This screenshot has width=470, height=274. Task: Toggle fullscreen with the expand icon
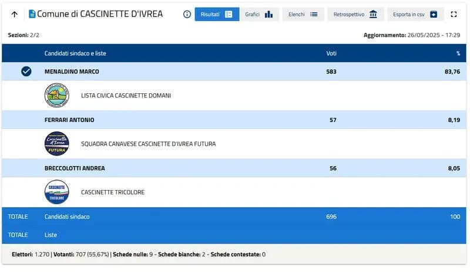[454, 14]
